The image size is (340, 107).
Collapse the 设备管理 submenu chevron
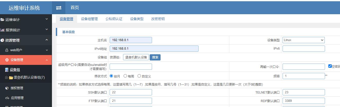click(47, 60)
